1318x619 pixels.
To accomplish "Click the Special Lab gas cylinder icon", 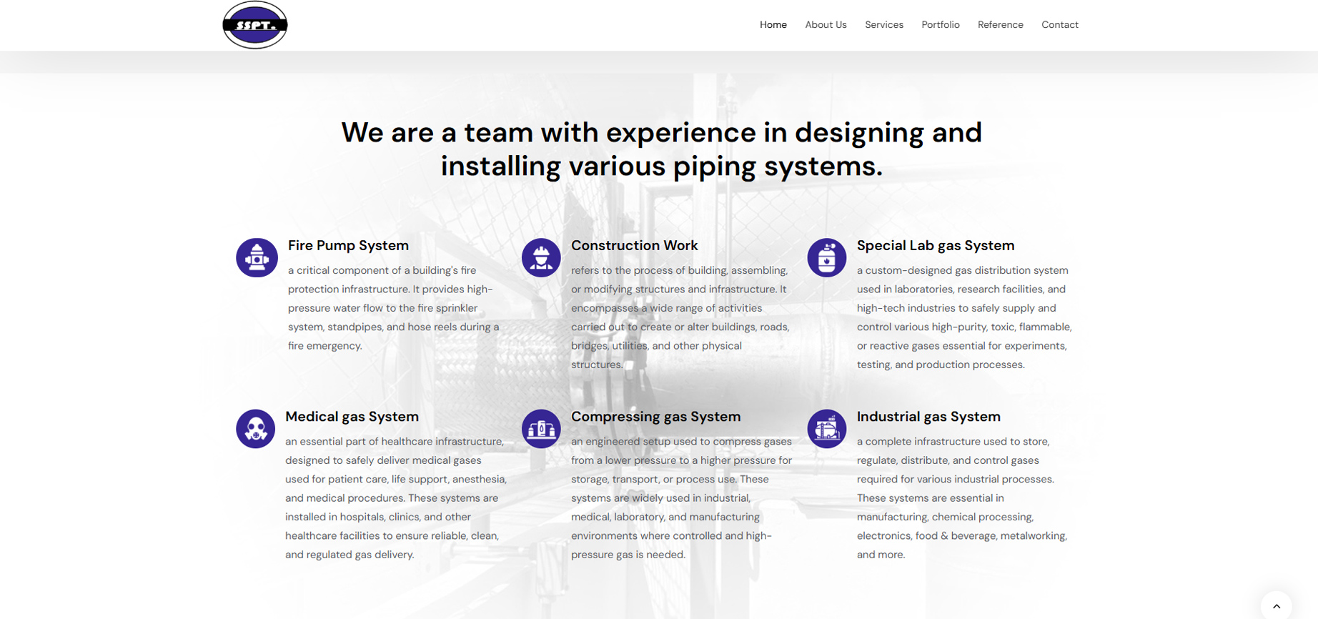I will point(827,257).
